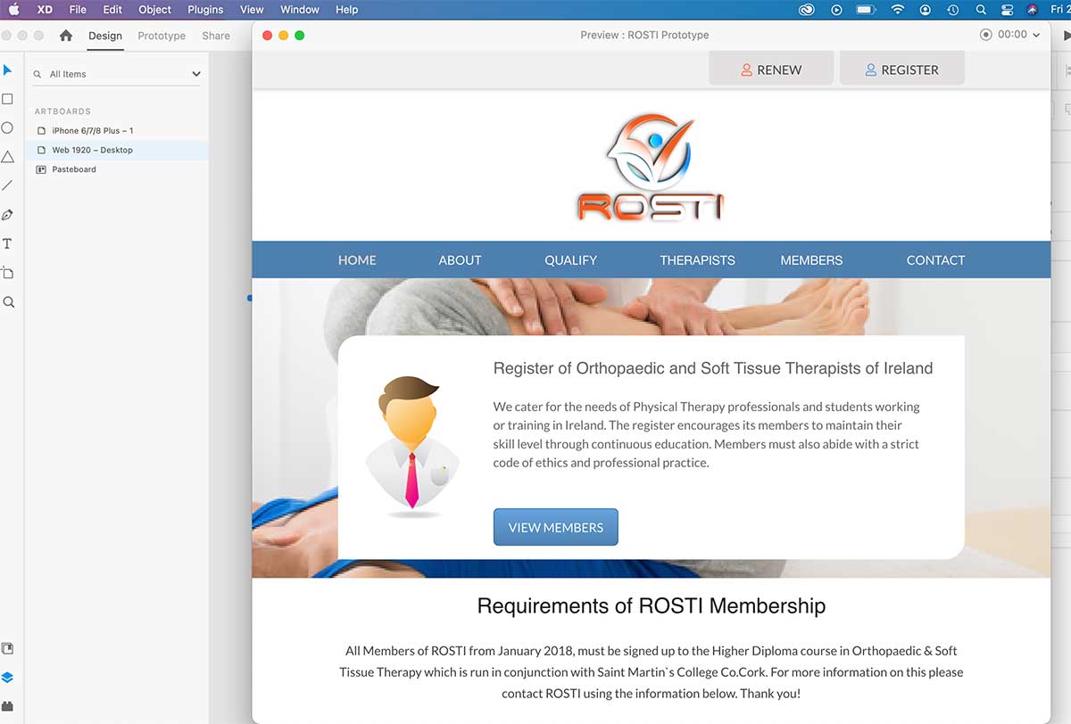Toggle the Layers panel icon
This screenshot has height=724, width=1071.
pyautogui.click(x=8, y=678)
